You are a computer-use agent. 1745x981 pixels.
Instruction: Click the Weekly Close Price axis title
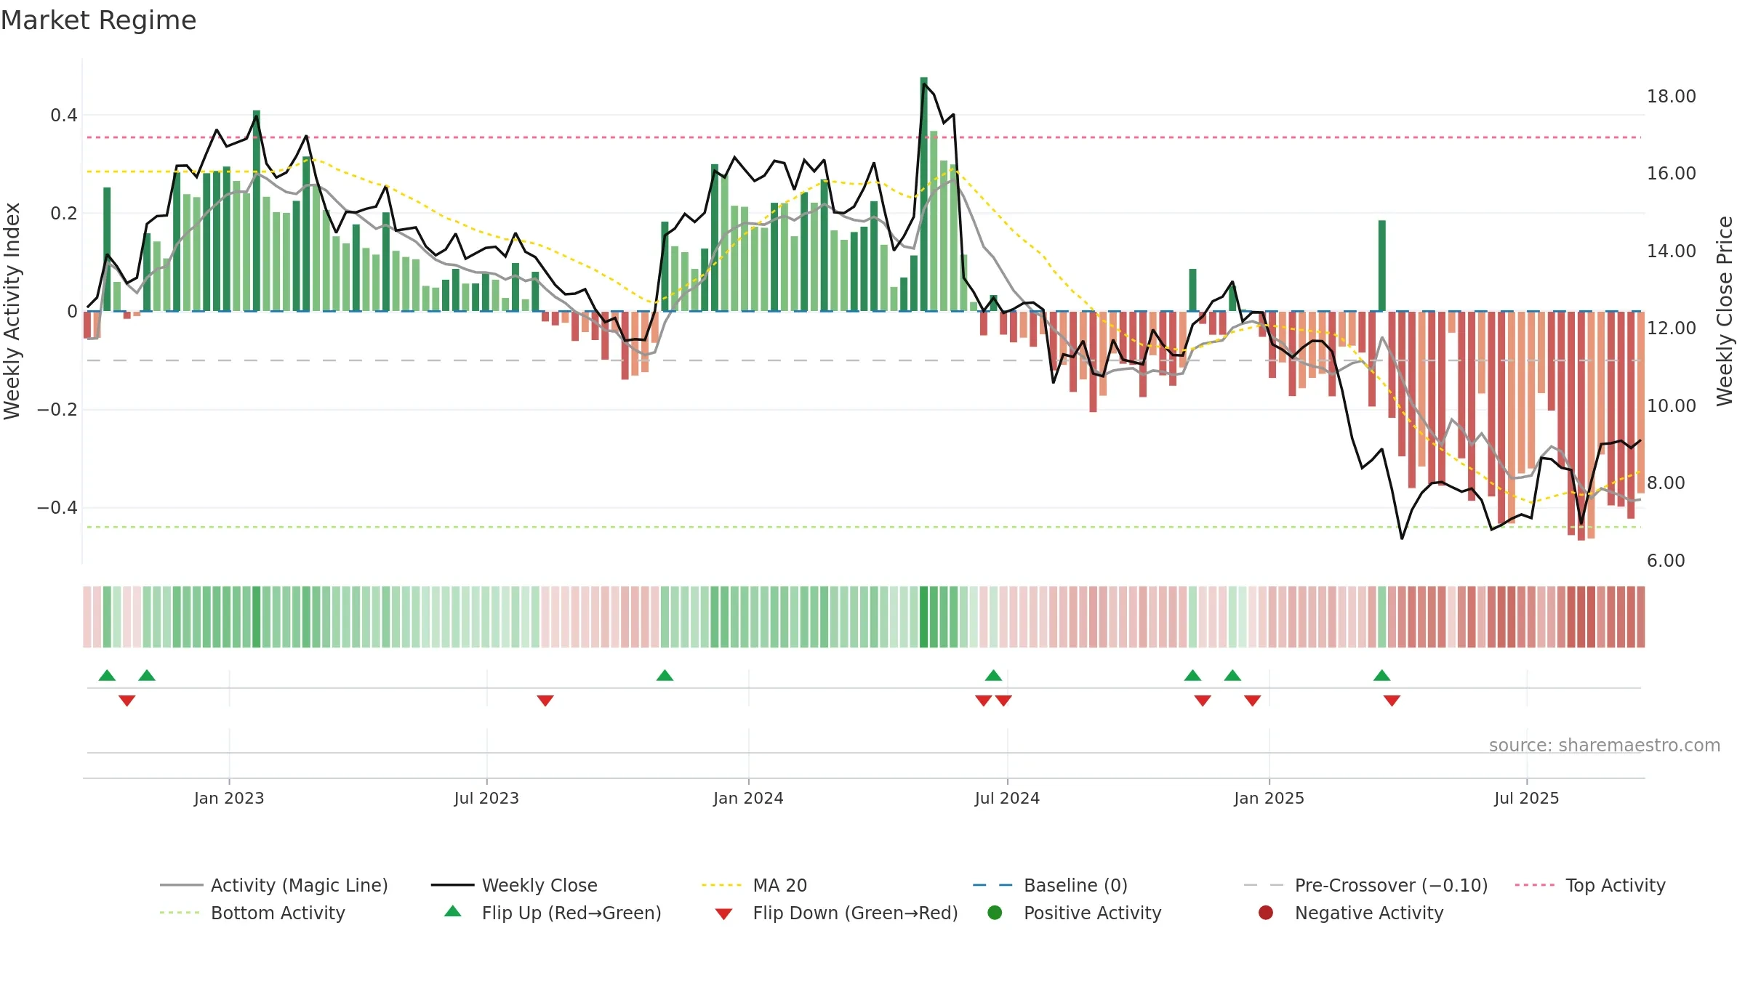click(x=1725, y=311)
